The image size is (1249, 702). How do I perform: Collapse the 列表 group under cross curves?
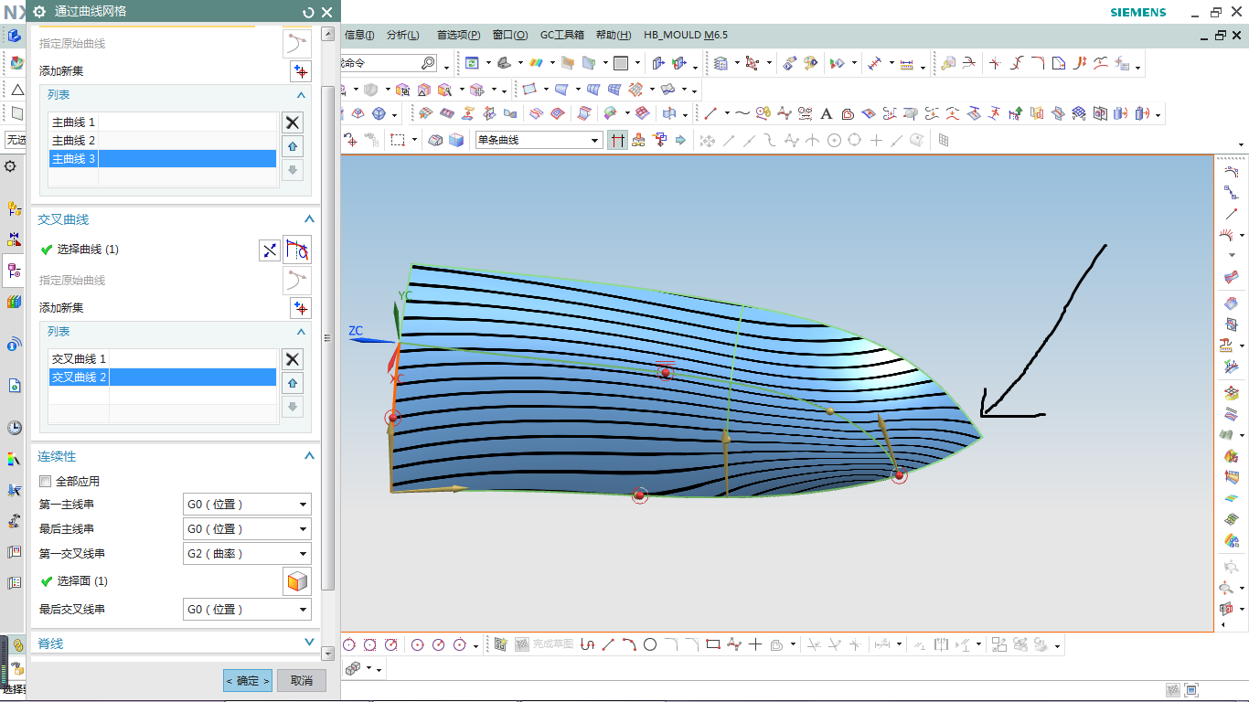301,332
